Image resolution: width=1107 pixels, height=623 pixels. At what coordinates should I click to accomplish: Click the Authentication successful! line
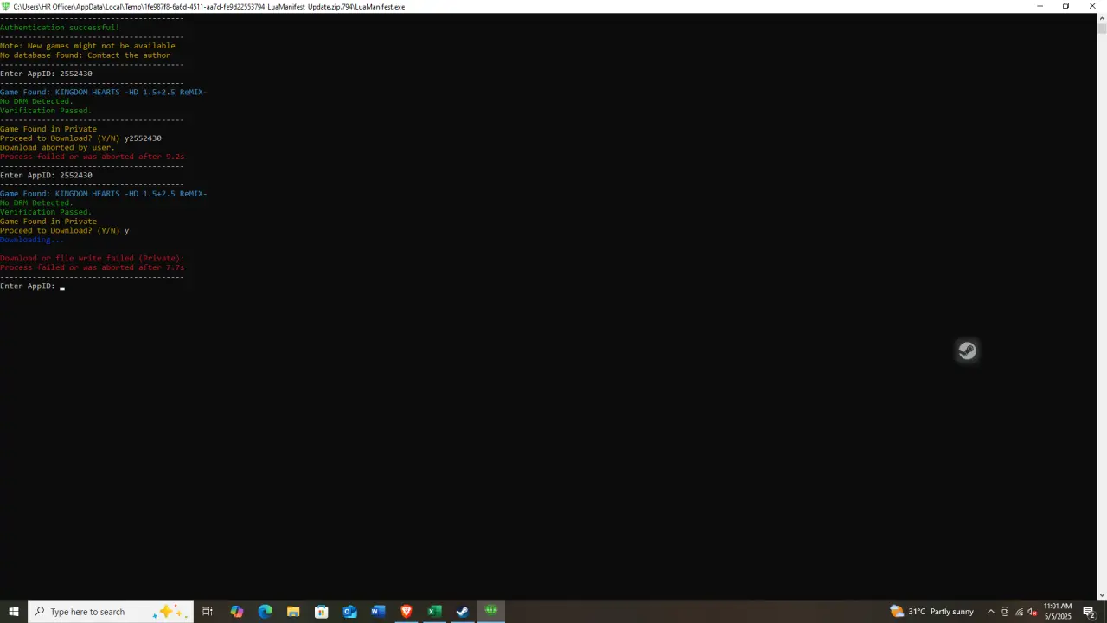[x=60, y=28]
